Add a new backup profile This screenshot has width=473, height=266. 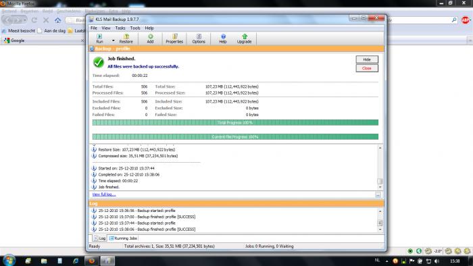(x=150, y=38)
